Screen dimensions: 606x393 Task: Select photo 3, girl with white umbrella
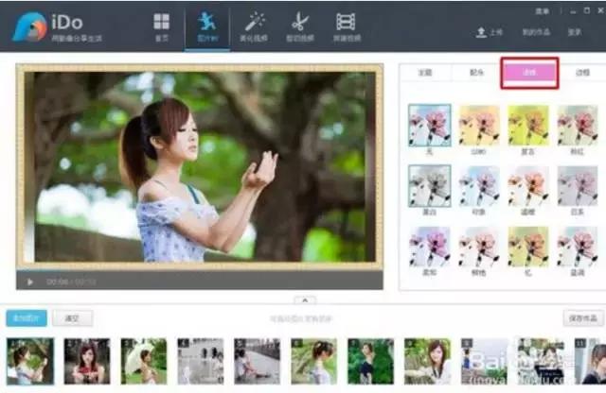pos(144,361)
